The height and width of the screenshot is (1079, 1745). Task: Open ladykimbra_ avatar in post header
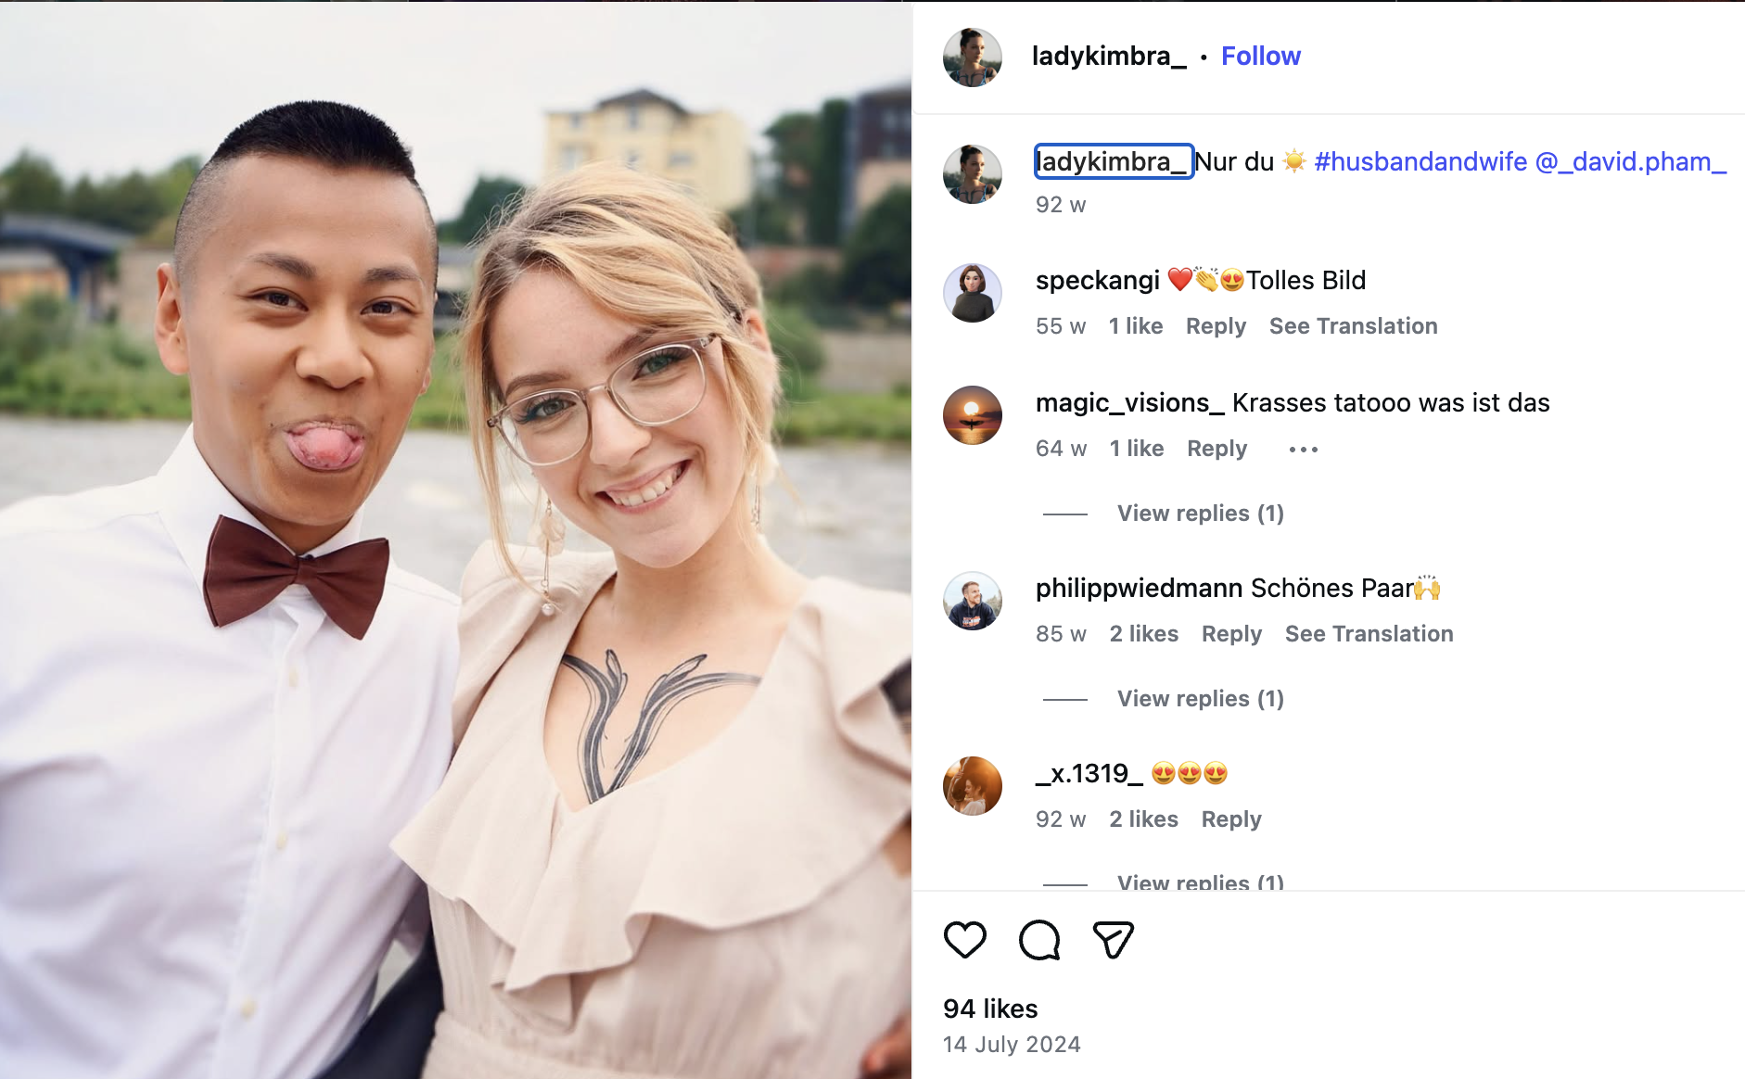pyautogui.click(x=973, y=57)
